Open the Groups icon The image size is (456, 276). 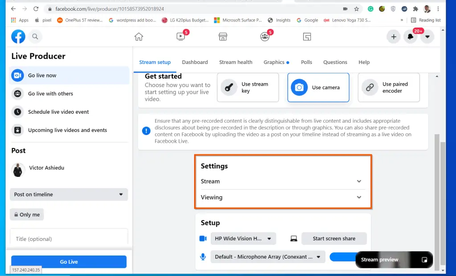[265, 36]
